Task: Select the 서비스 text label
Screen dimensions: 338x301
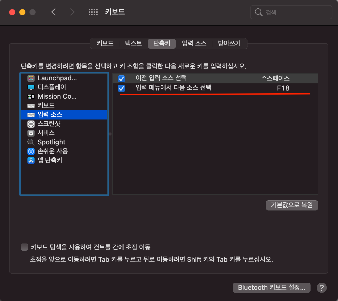Action: click(x=46, y=133)
